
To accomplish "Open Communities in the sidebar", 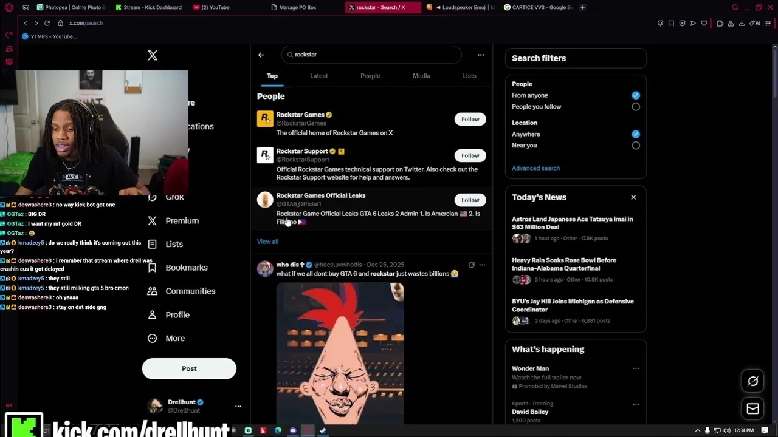I will pos(181,291).
